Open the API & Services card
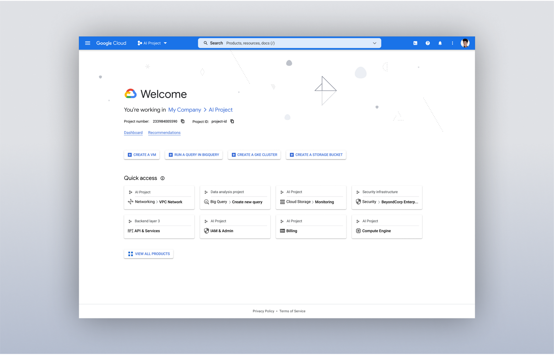This screenshot has width=554, height=357. coord(159,227)
